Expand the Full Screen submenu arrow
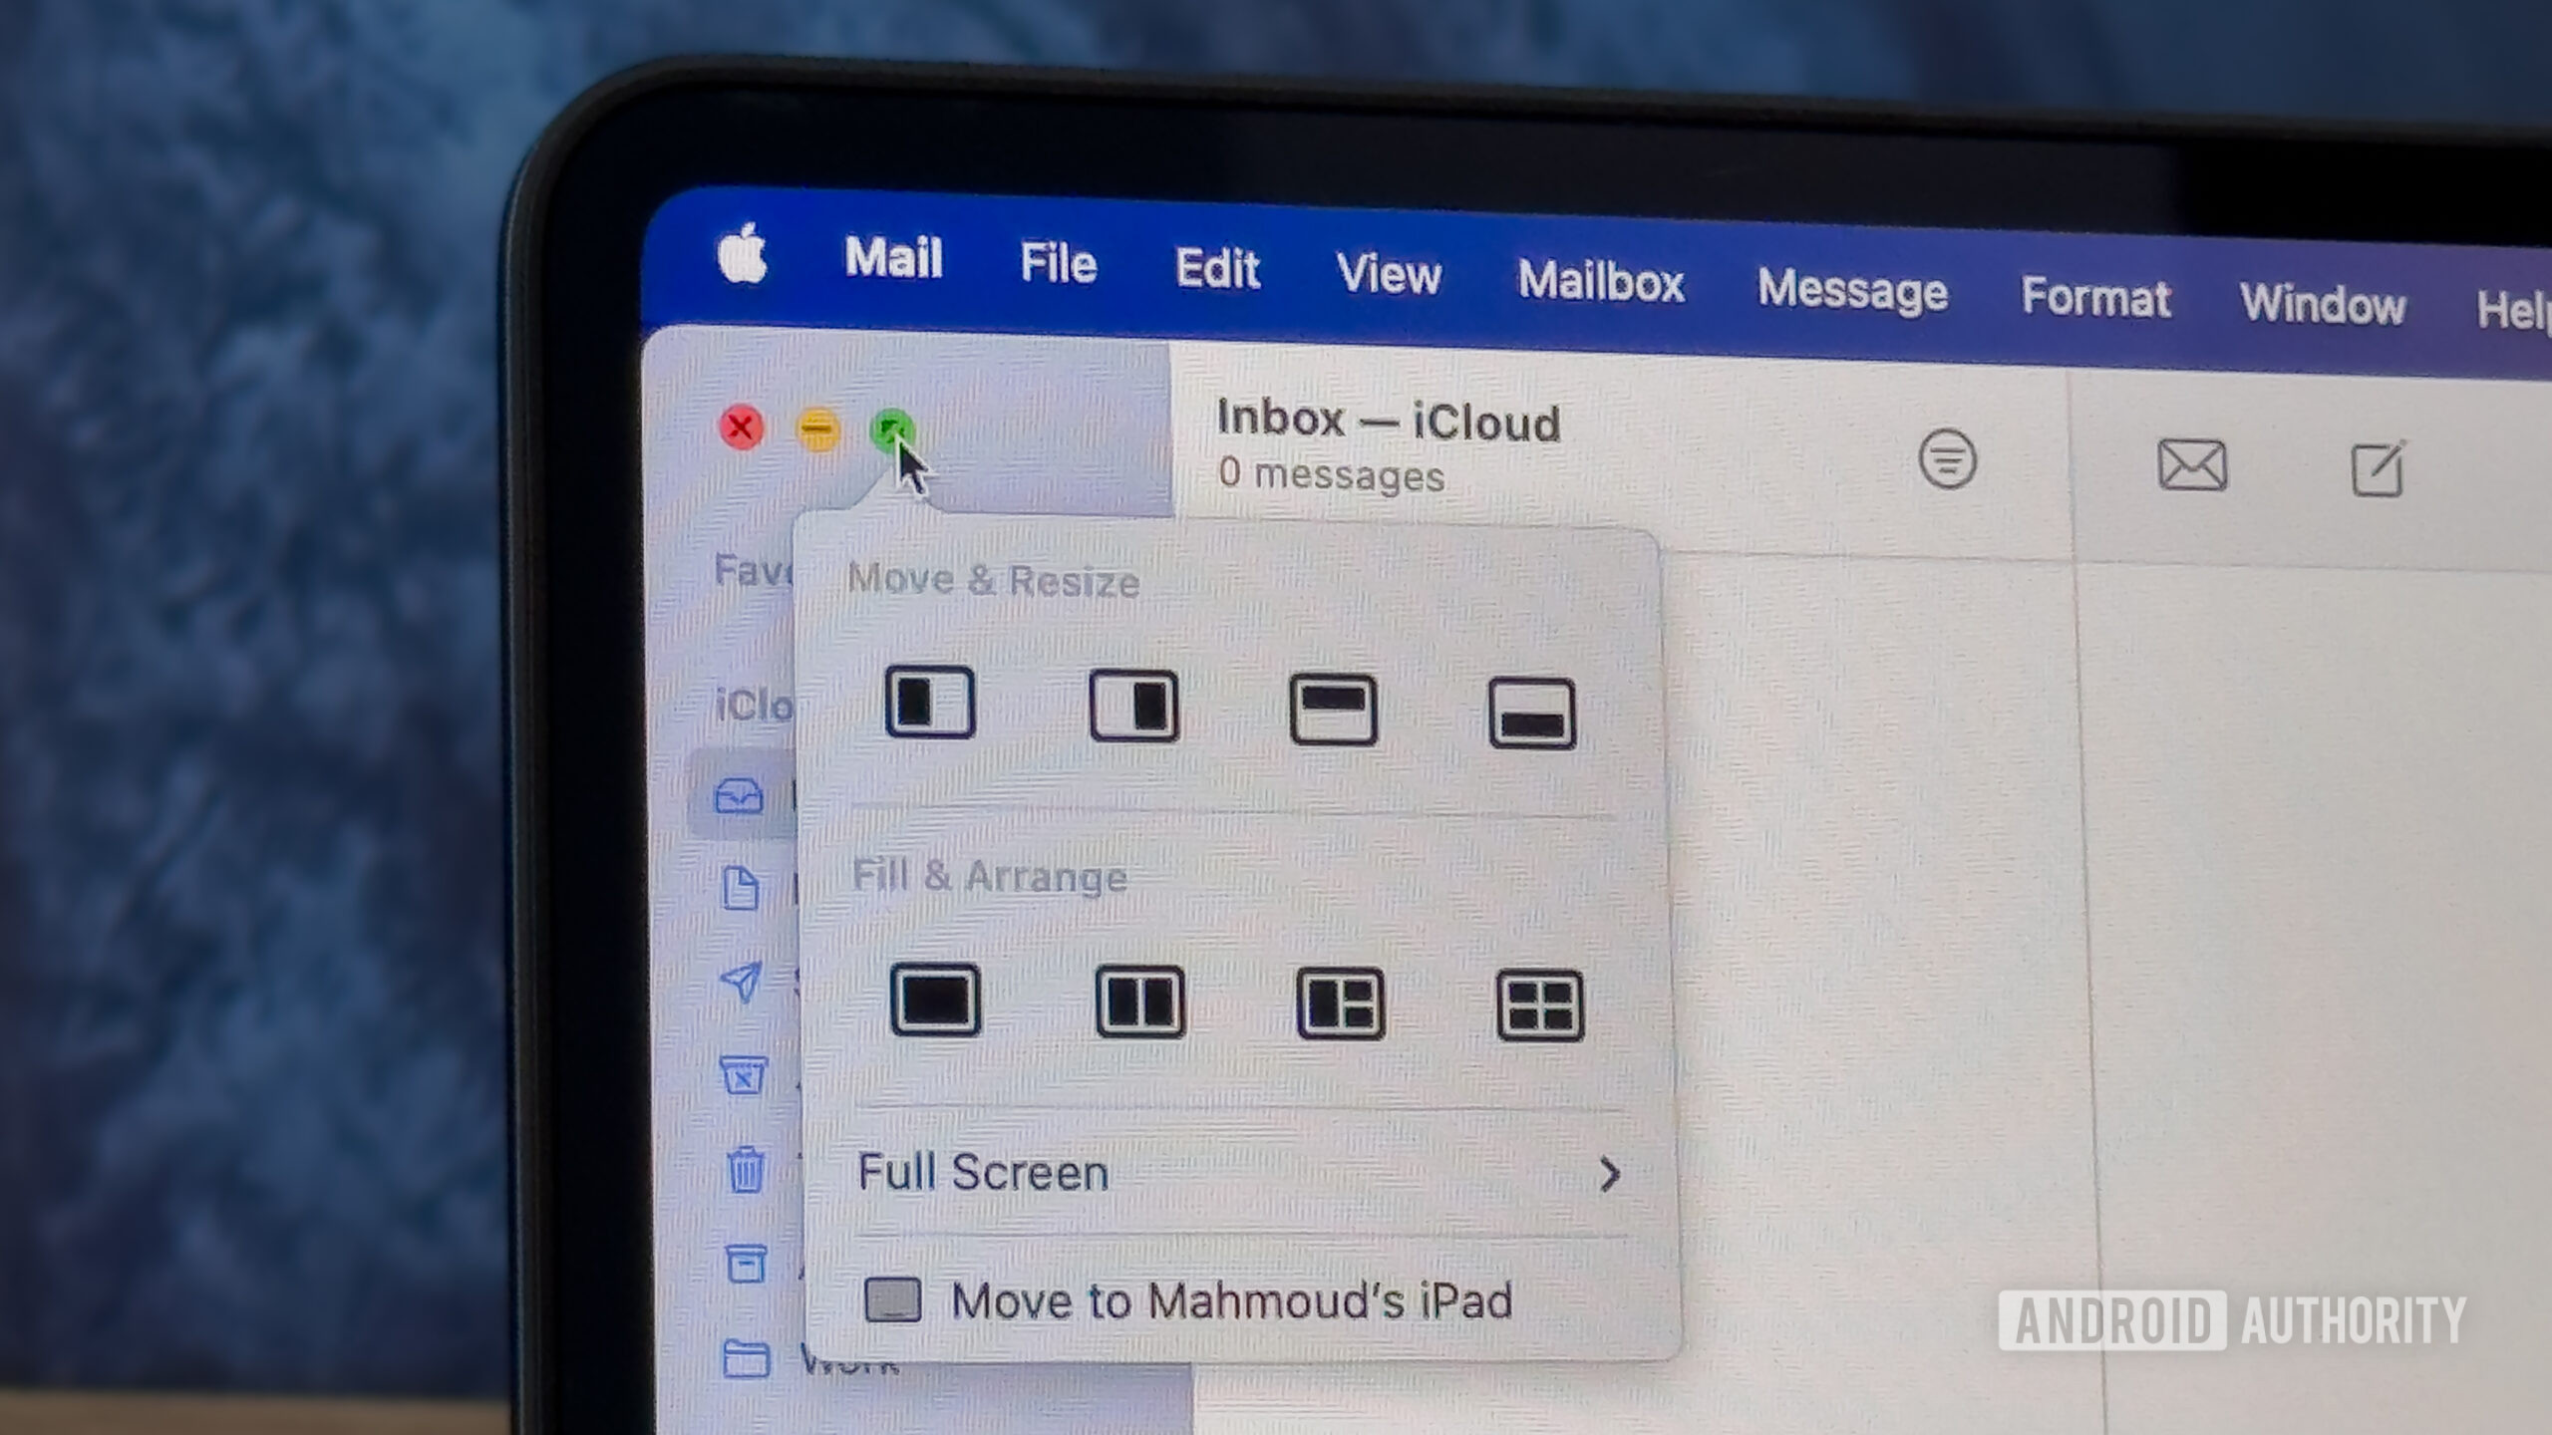 (x=1611, y=1172)
